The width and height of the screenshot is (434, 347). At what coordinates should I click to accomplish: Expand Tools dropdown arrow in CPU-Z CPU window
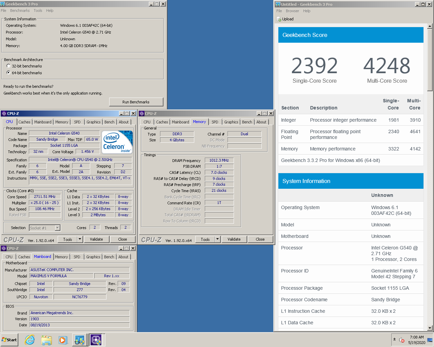pyautogui.click(x=80, y=239)
